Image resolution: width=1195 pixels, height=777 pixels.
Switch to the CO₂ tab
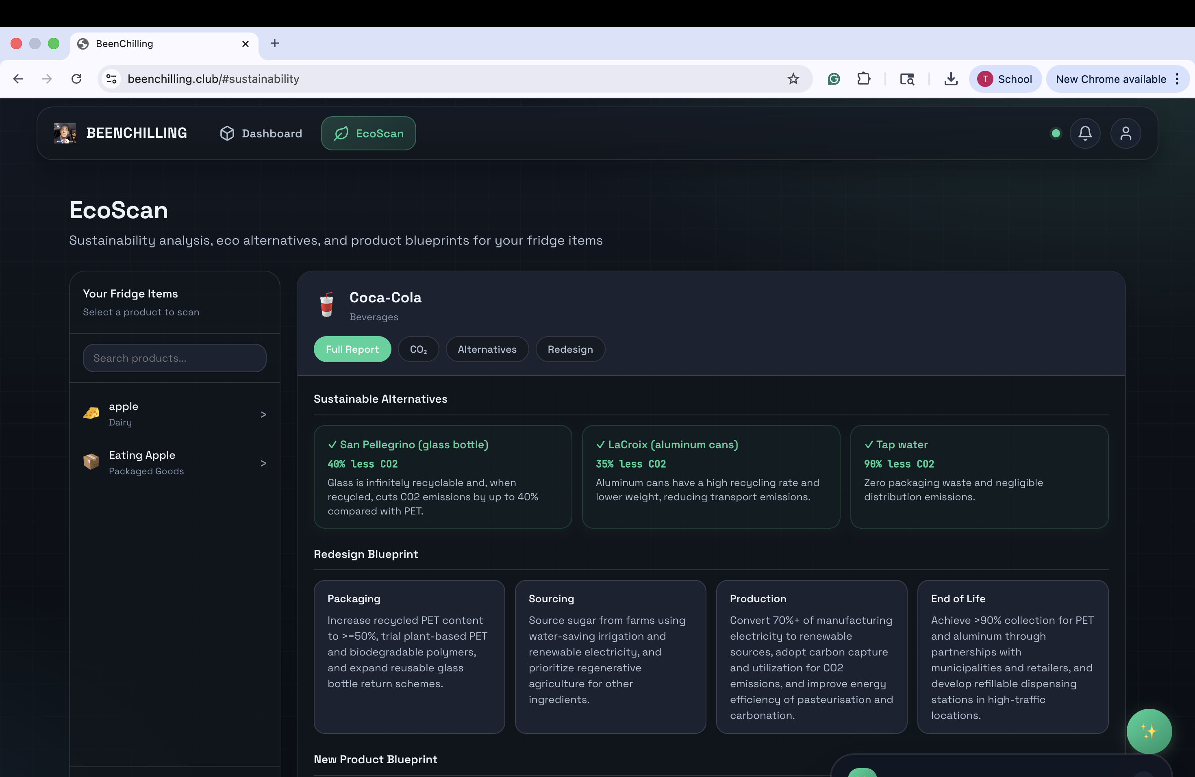pyautogui.click(x=418, y=349)
